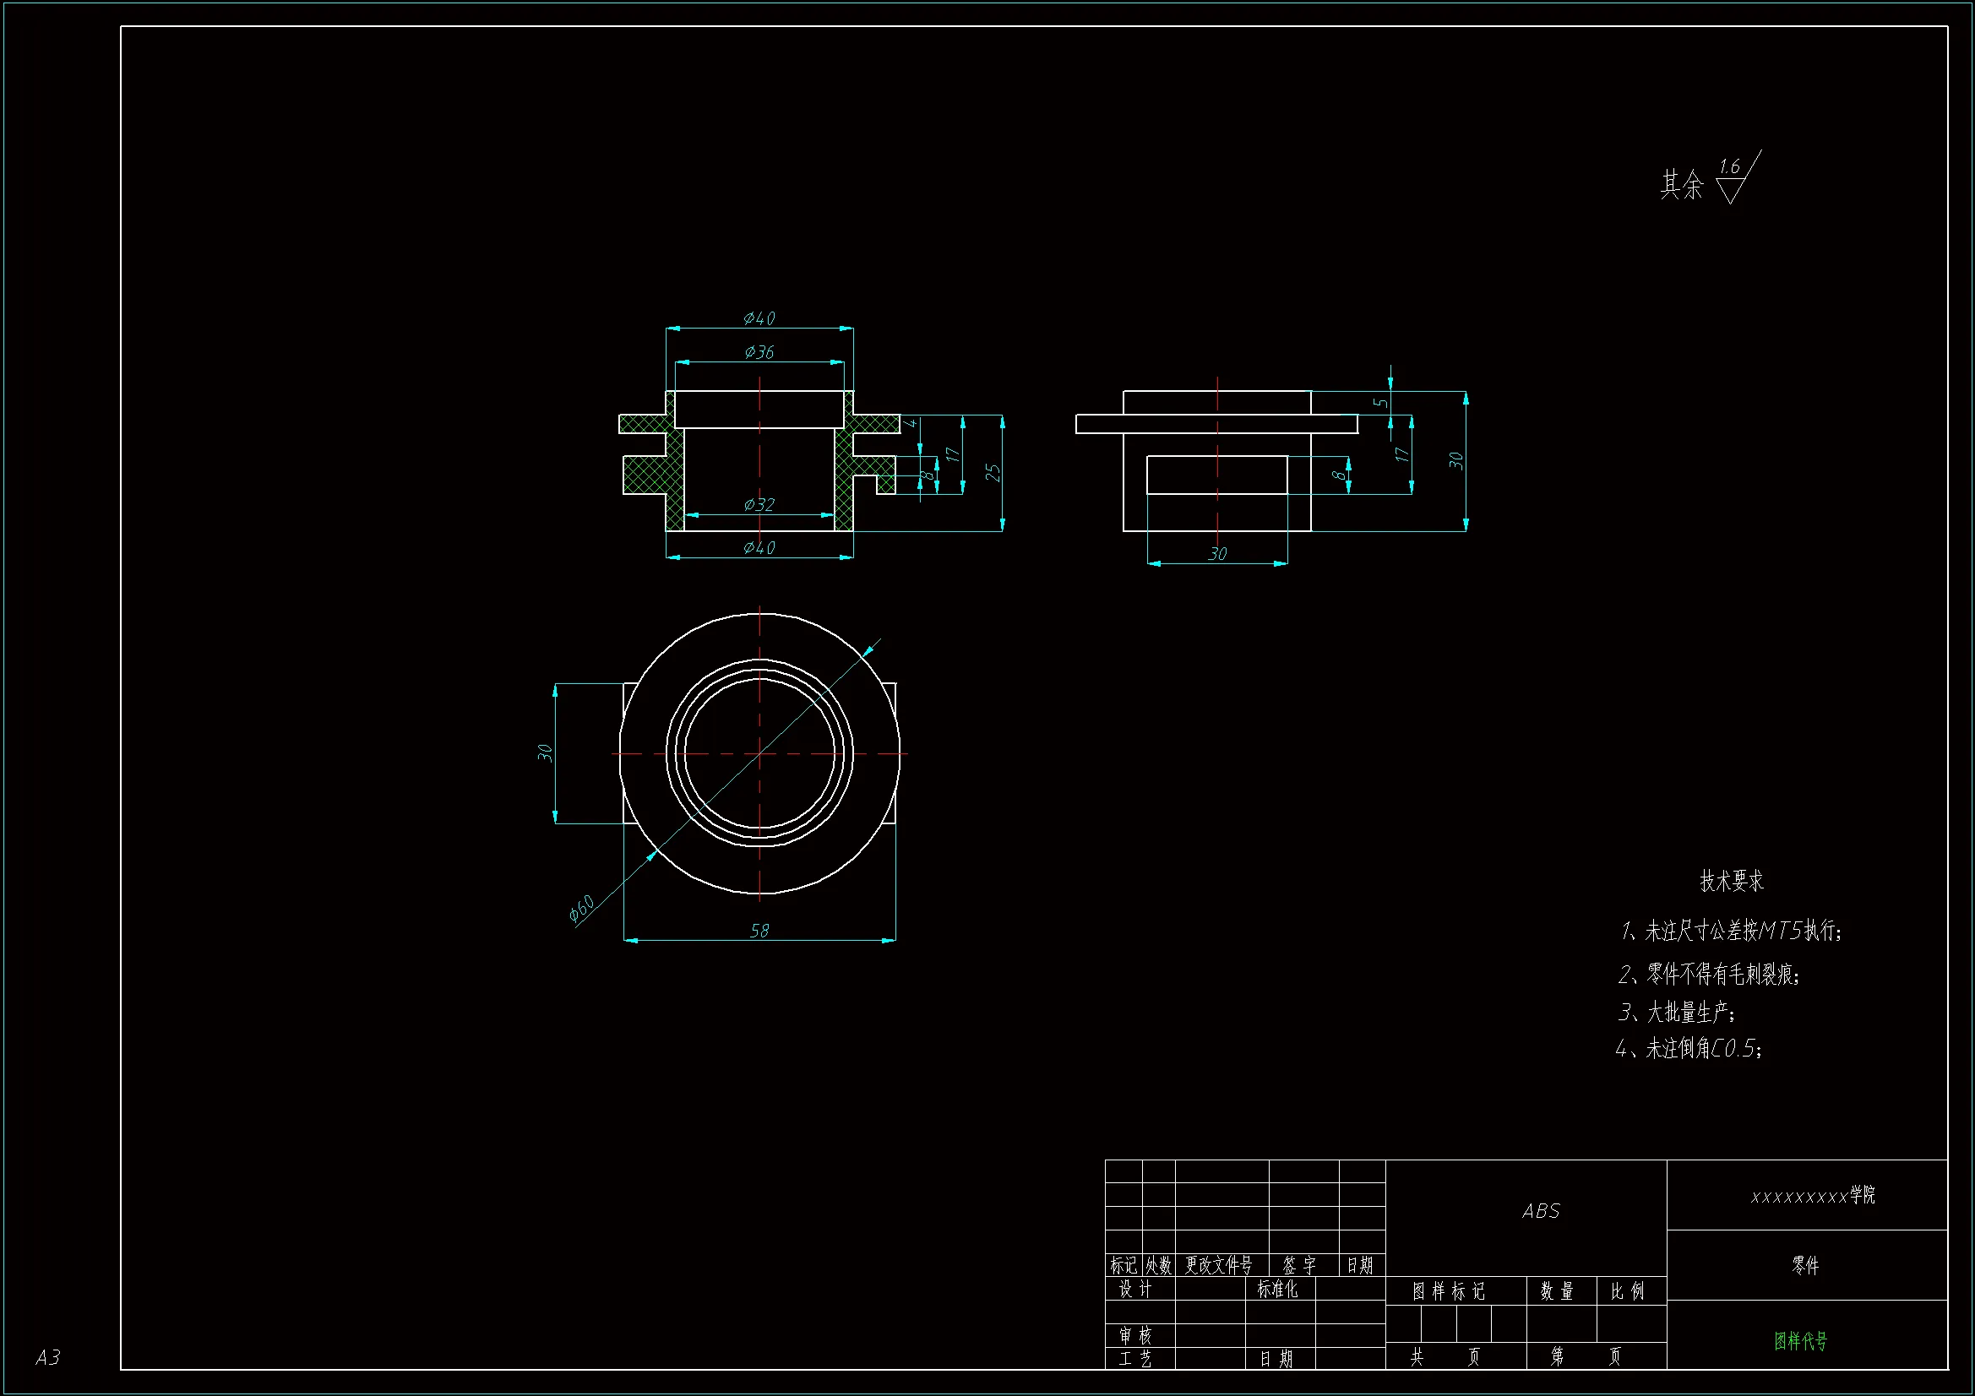Select the ABS material text in title block
1975x1396 pixels.
pos(1541,1212)
